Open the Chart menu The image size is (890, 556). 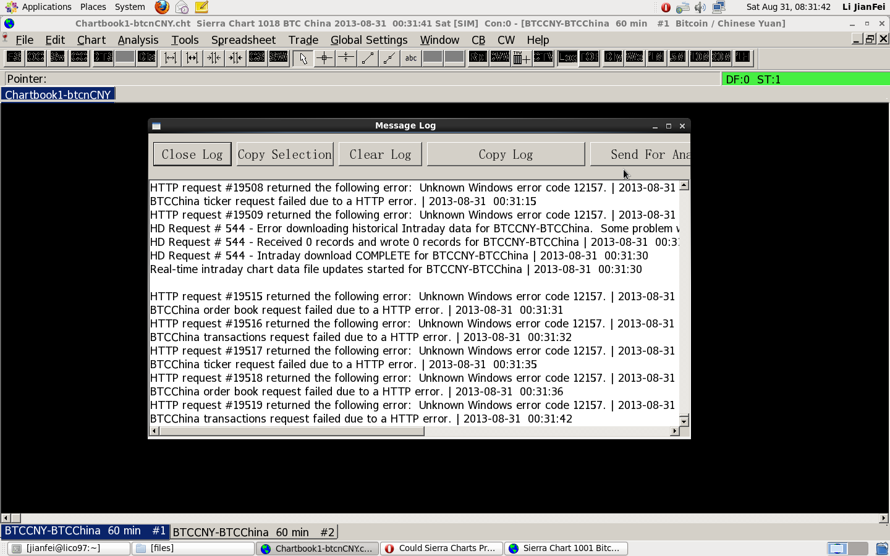(x=91, y=40)
